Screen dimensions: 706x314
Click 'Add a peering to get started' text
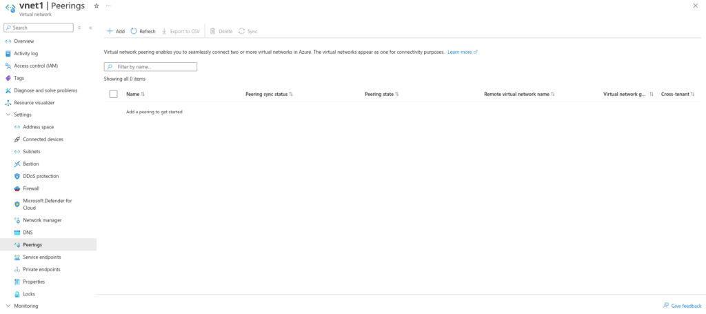pyautogui.click(x=154, y=112)
